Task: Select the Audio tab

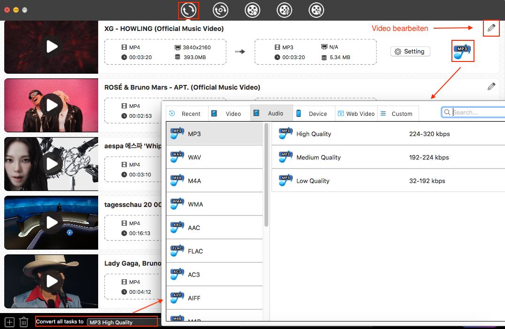Action: pos(272,113)
